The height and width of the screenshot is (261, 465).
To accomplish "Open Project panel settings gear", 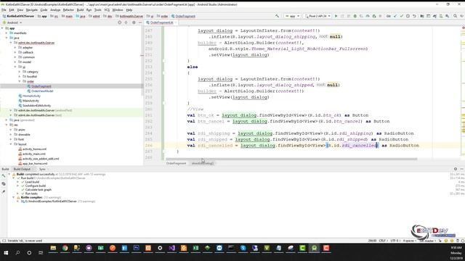I will 134,22.
